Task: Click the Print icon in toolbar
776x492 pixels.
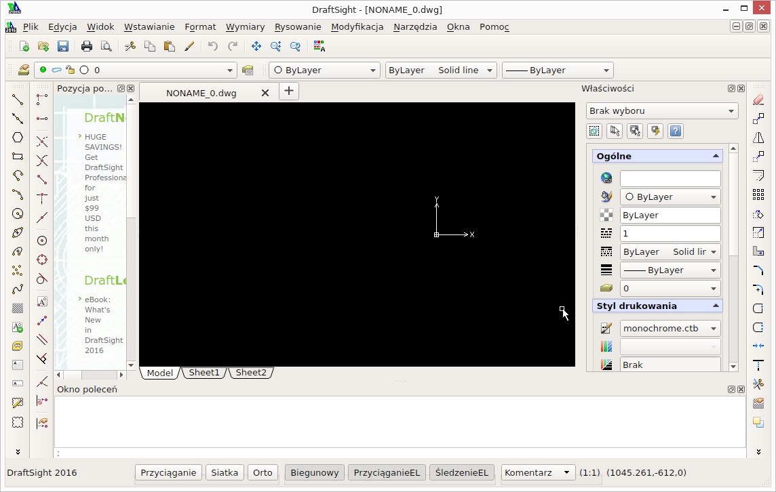Action: pyautogui.click(x=87, y=46)
